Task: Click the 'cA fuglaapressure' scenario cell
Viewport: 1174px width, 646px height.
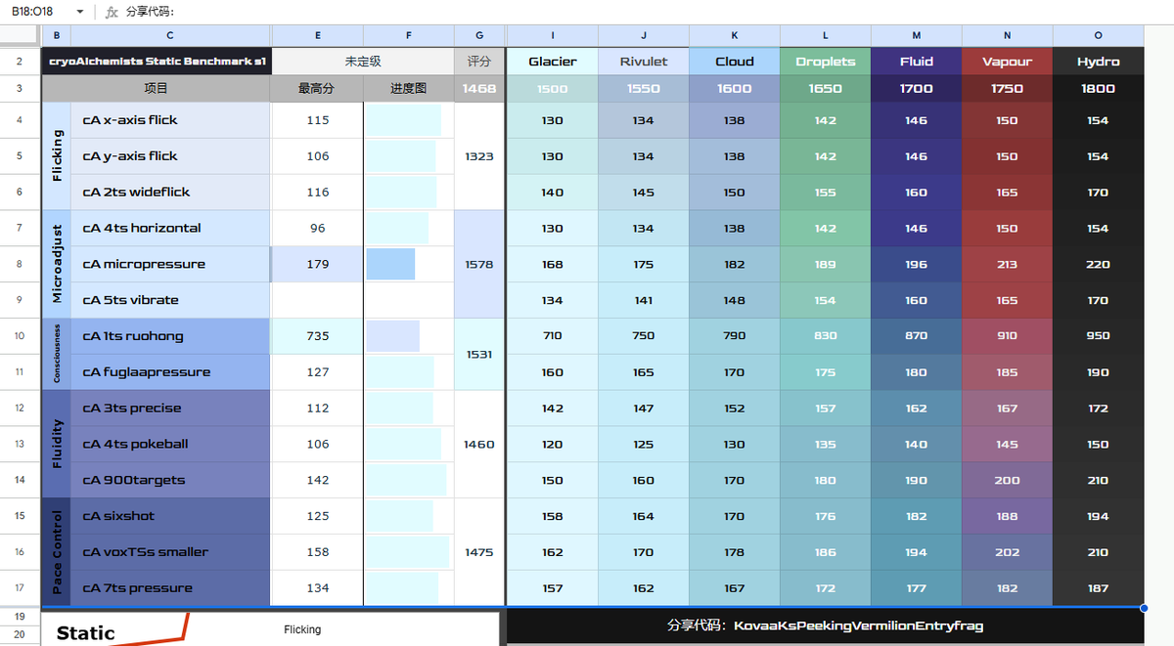Action: [170, 372]
